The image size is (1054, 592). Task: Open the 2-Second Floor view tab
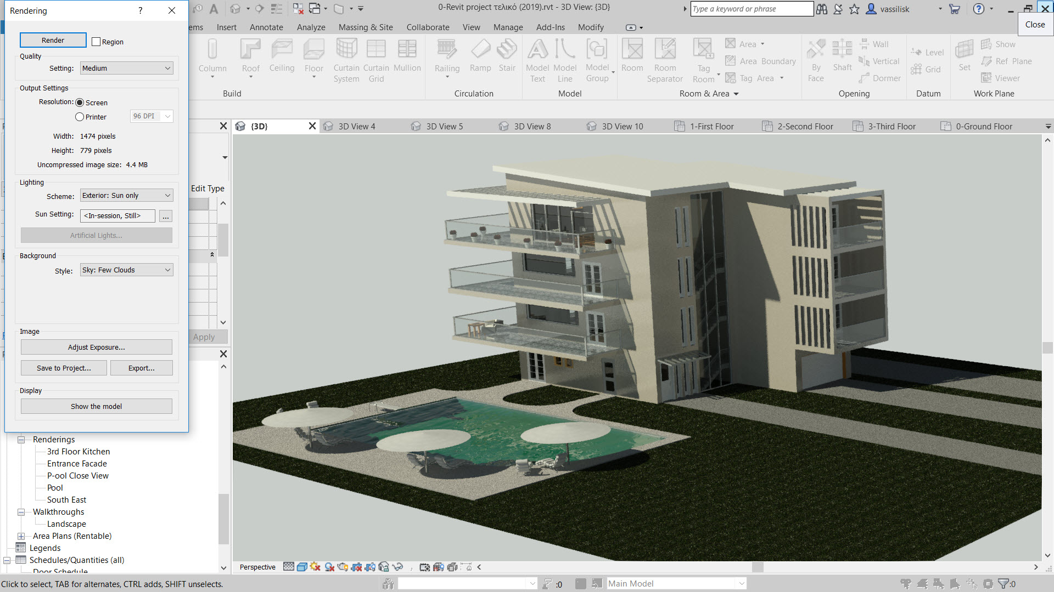point(805,127)
